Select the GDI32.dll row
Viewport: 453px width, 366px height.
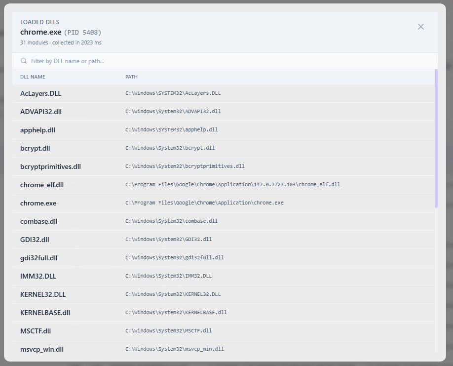tap(224, 240)
